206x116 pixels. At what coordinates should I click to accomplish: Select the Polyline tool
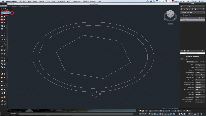click(x=2, y=46)
